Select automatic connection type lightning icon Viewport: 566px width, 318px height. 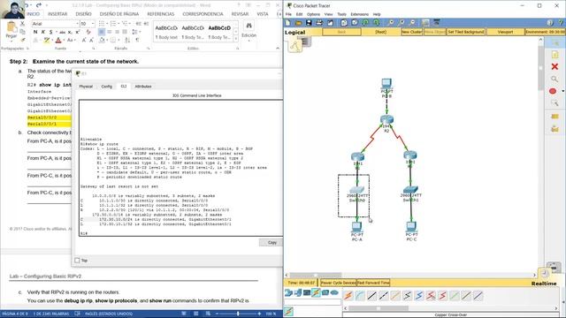point(348,296)
